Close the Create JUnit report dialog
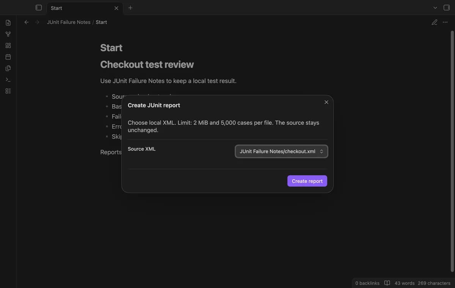Image resolution: width=455 pixels, height=288 pixels. click(326, 102)
